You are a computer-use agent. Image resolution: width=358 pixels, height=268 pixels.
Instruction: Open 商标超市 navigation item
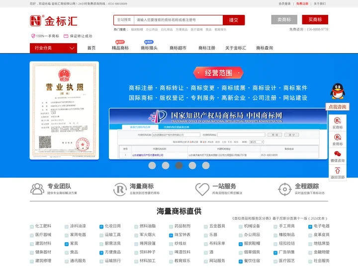click(178, 48)
